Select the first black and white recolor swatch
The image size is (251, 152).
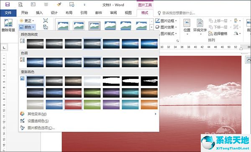click(111, 81)
